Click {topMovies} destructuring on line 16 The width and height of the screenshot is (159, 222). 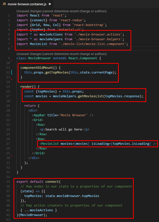(x=46, y=91)
